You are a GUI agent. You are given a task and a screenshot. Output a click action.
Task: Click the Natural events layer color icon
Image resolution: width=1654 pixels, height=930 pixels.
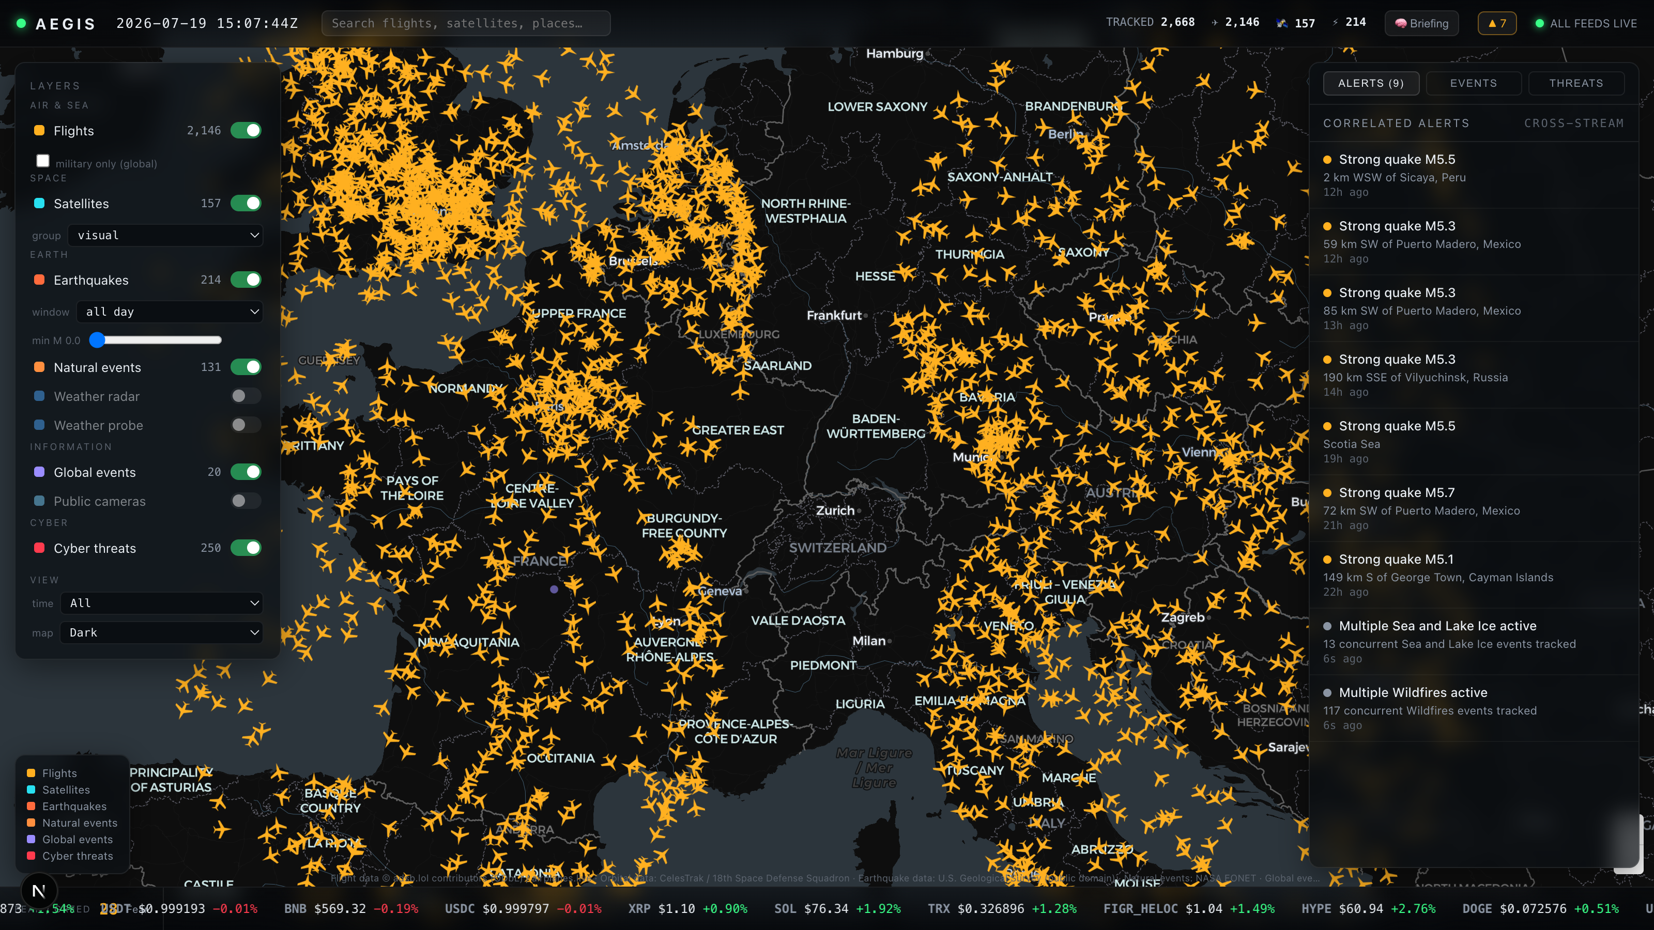coord(39,366)
